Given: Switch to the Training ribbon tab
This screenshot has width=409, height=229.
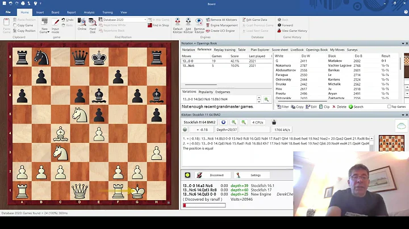Looking at the screenshot, I should click(107, 12).
